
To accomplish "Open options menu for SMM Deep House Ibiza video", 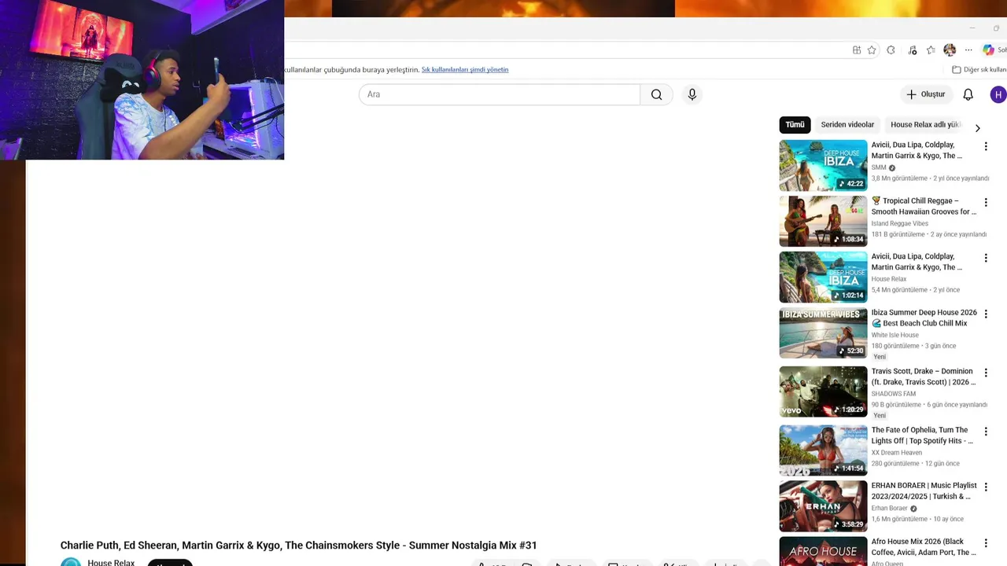I will click(x=986, y=147).
